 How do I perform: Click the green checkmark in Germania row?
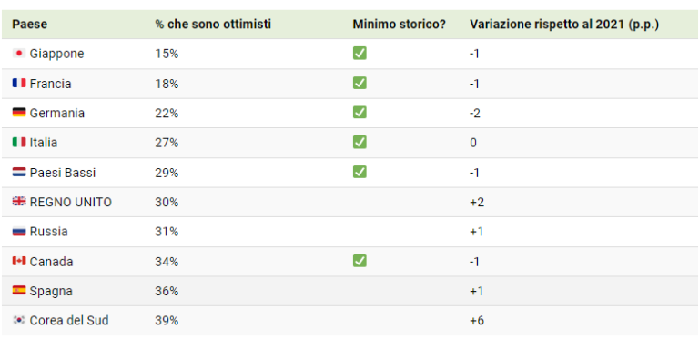point(360,113)
